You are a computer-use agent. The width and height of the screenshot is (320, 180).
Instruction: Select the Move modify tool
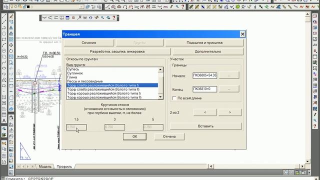pos(11,45)
